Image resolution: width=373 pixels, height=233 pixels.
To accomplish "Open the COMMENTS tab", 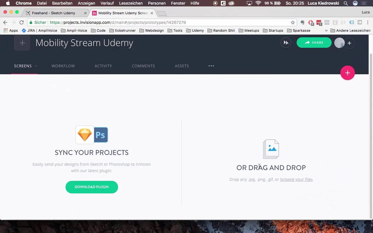I will 143,66.
